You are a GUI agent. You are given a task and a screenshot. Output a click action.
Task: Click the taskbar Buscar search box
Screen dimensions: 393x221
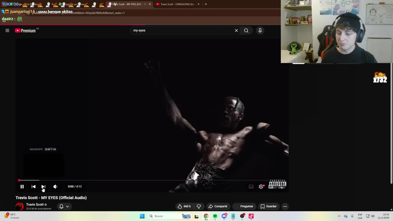coord(170,216)
